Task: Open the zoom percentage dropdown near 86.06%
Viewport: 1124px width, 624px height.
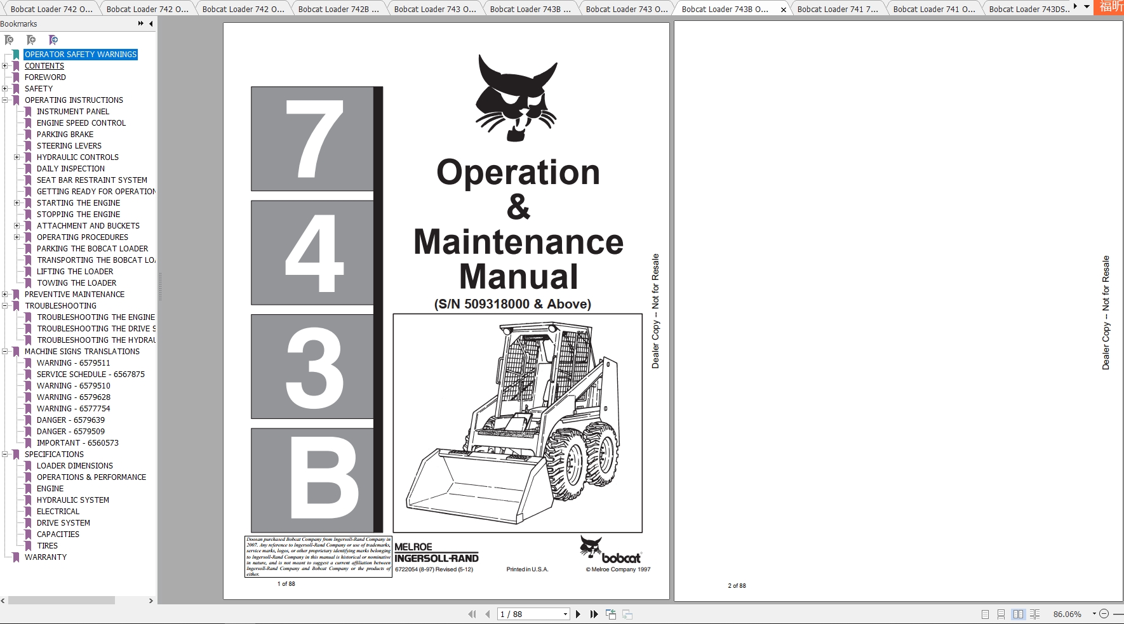Action: (1094, 614)
